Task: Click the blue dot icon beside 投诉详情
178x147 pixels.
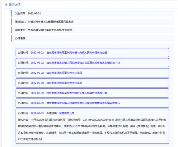Action: pyautogui.click(x=7, y=5)
